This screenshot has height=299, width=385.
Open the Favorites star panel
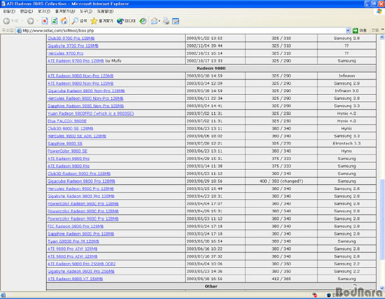[101, 21]
